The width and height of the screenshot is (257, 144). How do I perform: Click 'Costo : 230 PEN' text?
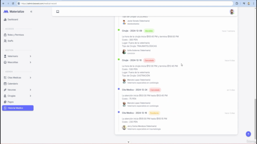pyautogui.click(x=130, y=122)
